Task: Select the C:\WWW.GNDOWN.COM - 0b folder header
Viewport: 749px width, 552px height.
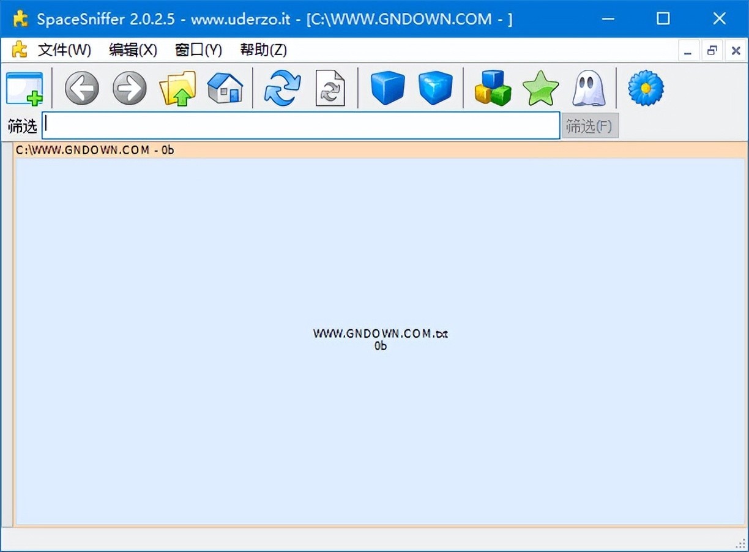Action: 380,150
